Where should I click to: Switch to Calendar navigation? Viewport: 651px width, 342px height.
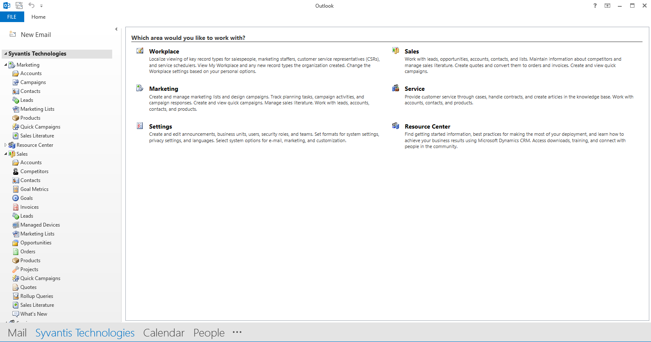pos(164,333)
